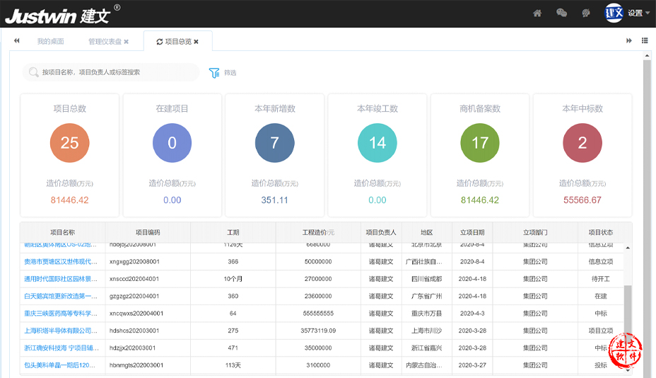Sort by the 工程造价 column header
This screenshot has width=656, height=378.
click(318, 232)
